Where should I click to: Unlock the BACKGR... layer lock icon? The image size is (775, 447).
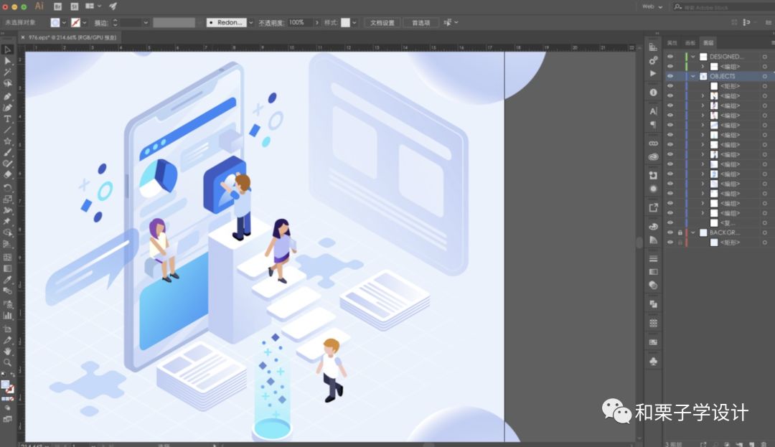pyautogui.click(x=680, y=232)
